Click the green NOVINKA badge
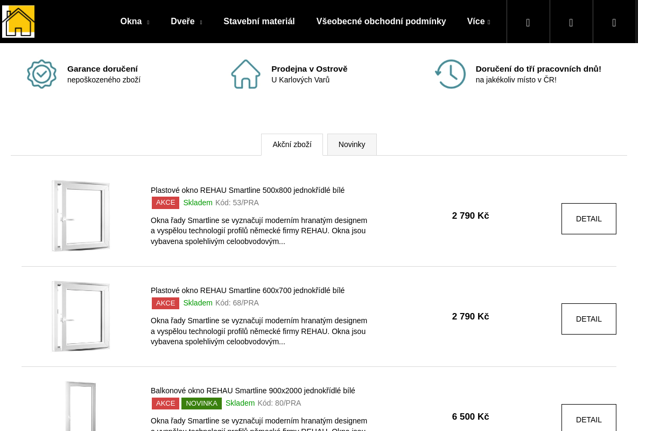 pyautogui.click(x=201, y=404)
